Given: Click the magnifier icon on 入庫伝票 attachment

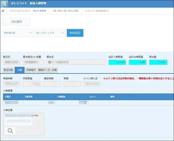Looking at the screenshot, I should [10, 131].
